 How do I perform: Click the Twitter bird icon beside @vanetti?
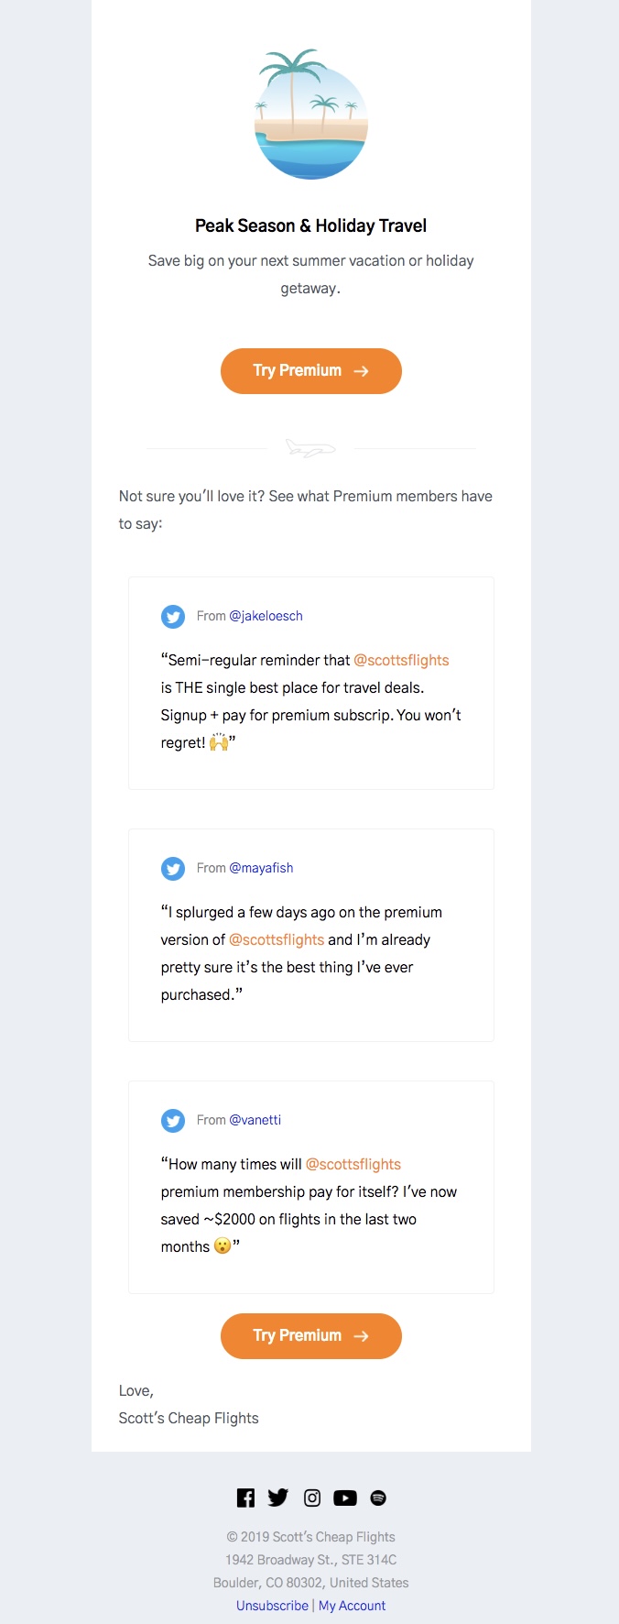173,1120
